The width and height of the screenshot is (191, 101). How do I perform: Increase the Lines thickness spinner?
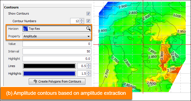click(89, 65)
